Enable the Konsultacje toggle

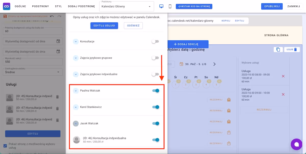[x=155, y=41]
